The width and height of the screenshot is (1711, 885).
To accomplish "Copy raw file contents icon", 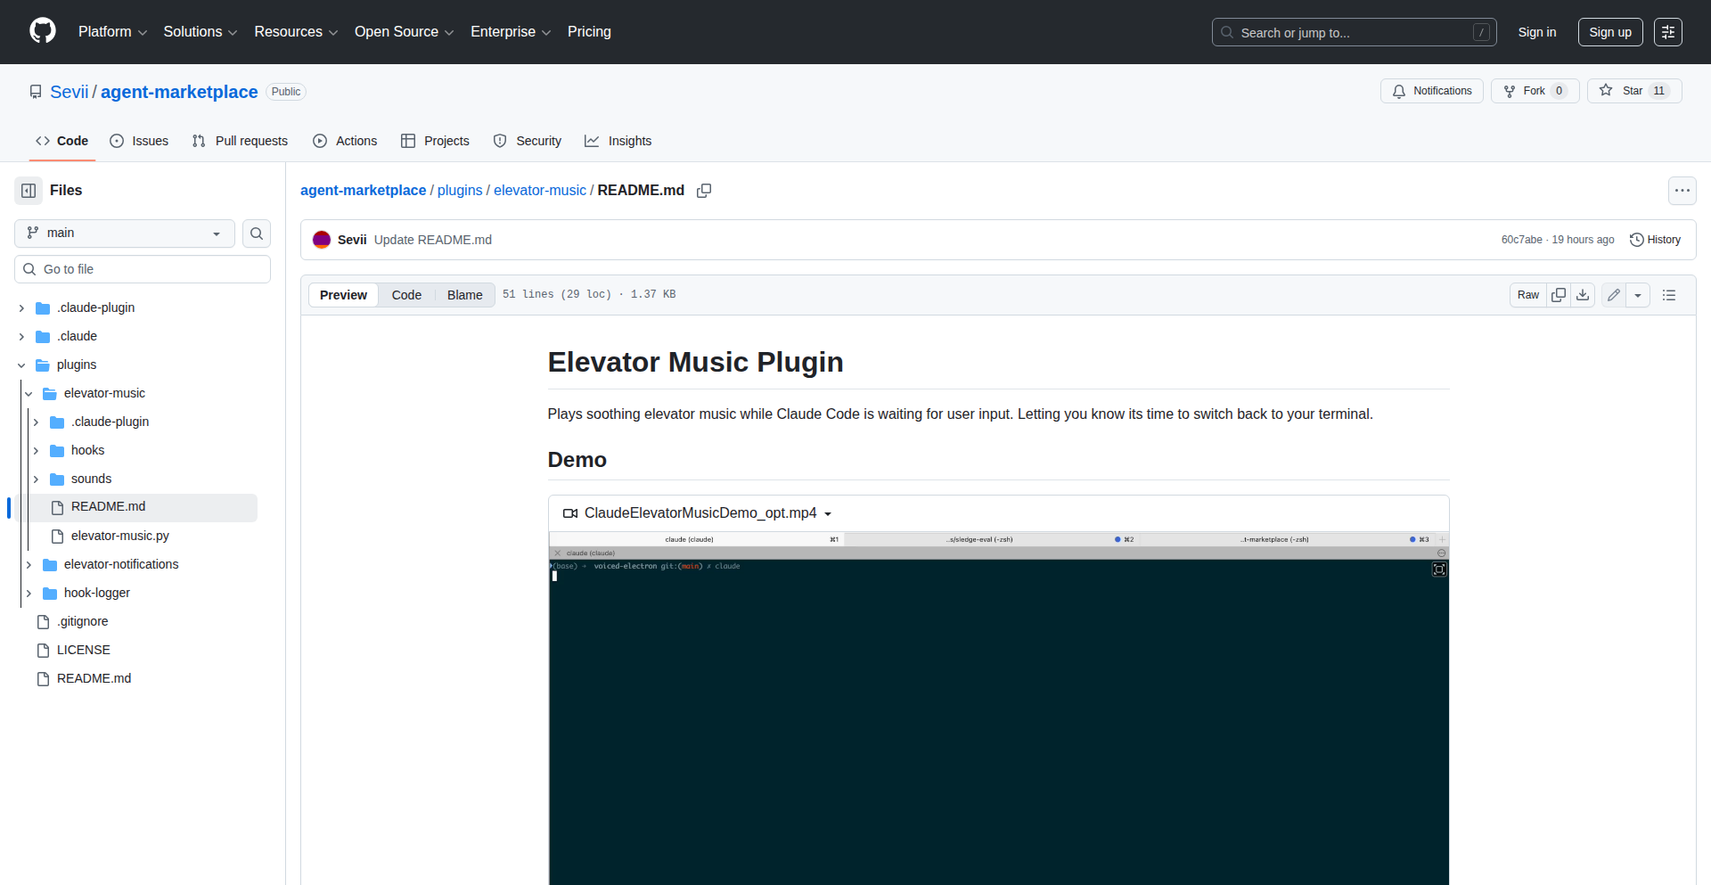I will click(1559, 294).
